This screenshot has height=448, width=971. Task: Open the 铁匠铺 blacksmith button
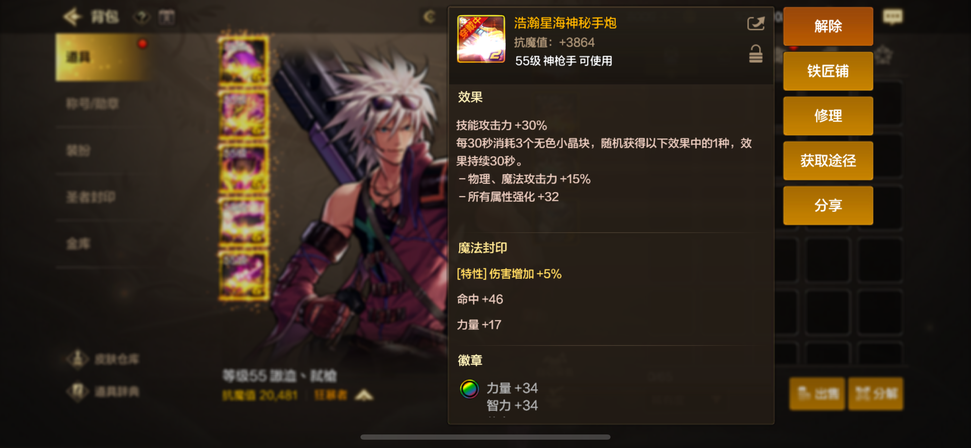(x=828, y=71)
